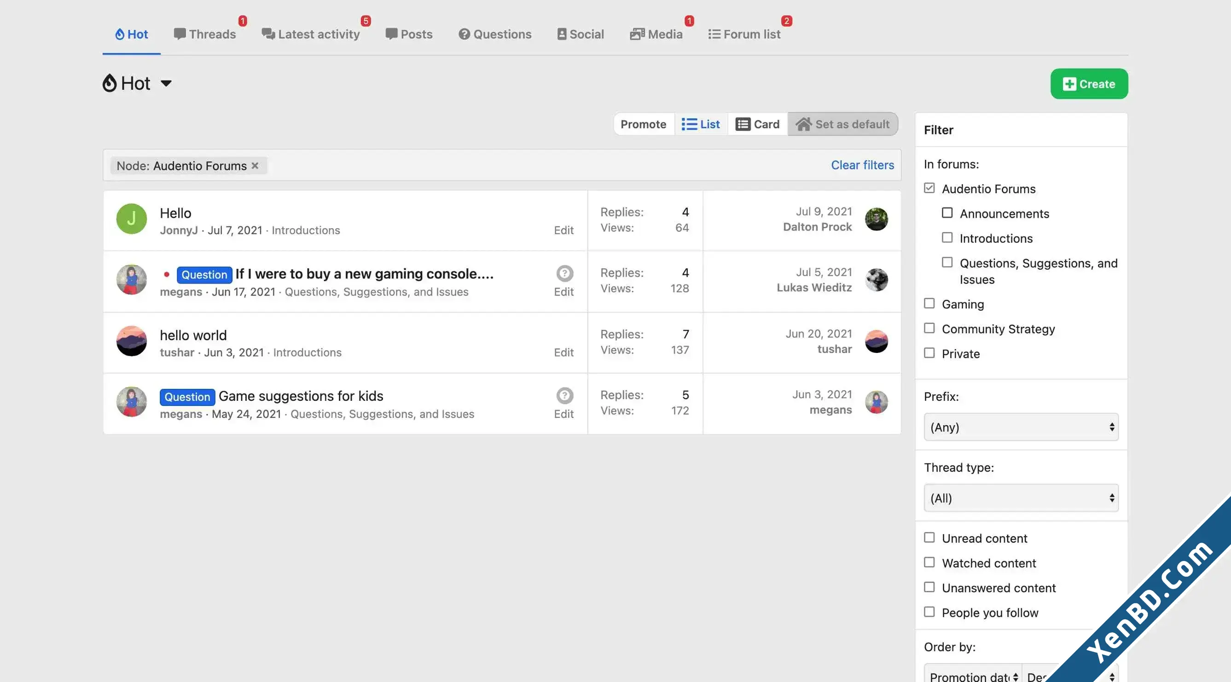Click the Questions, Suggestions, and Issues link under Game suggestions
This screenshot has height=682, width=1231.
(x=382, y=414)
